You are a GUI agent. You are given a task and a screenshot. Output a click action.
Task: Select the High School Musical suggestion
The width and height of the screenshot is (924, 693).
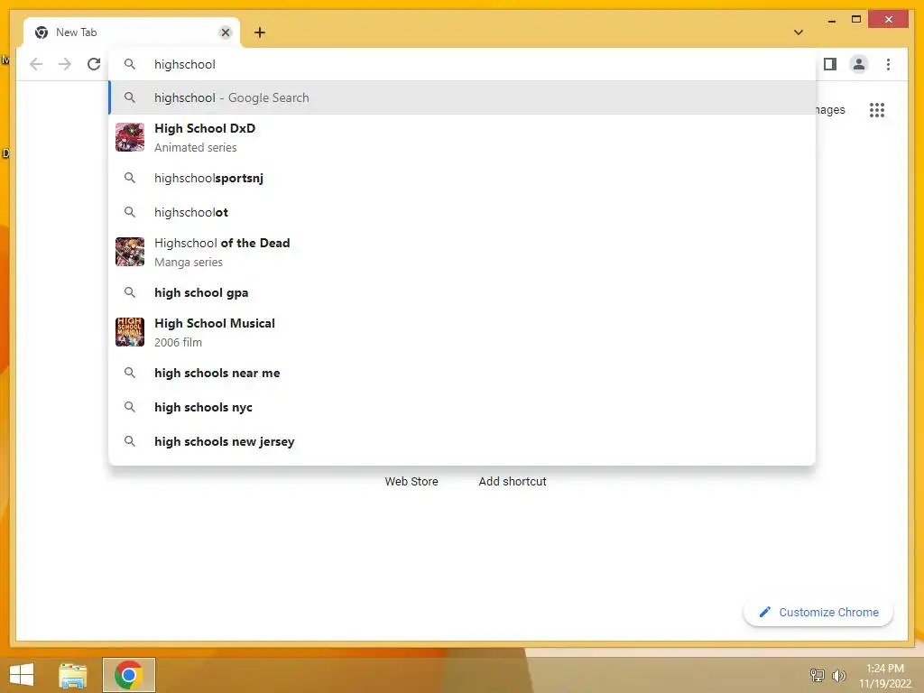pyautogui.click(x=462, y=332)
